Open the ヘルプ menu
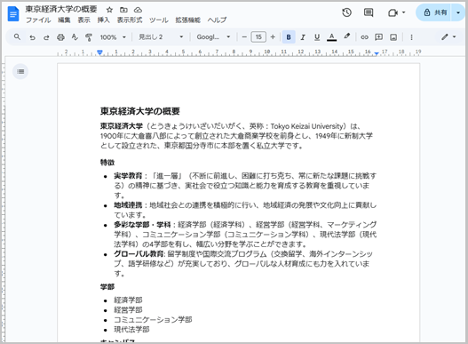The width and height of the screenshot is (468, 344). point(217,20)
